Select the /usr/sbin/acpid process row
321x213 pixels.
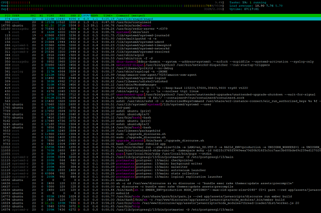click(x=160, y=55)
